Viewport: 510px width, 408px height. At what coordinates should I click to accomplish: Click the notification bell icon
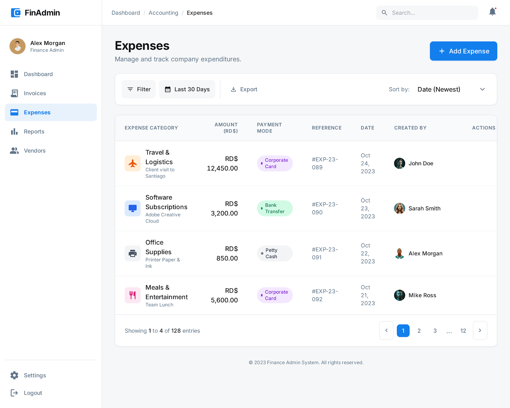point(492,12)
